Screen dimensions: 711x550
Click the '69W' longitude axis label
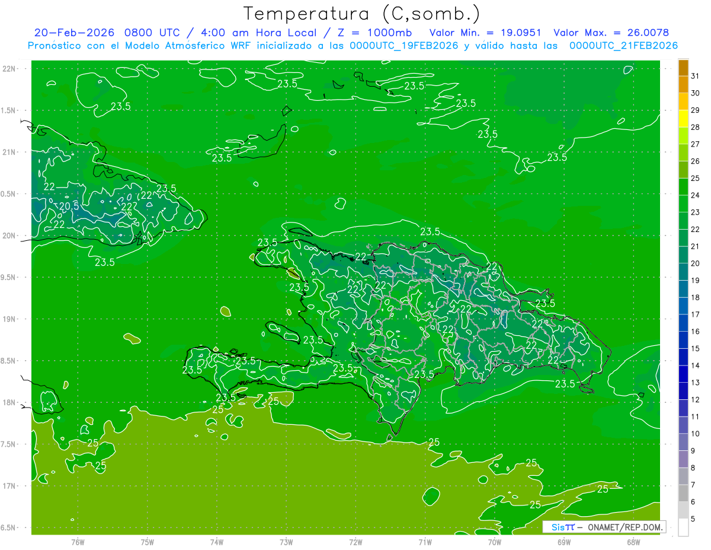point(564,542)
